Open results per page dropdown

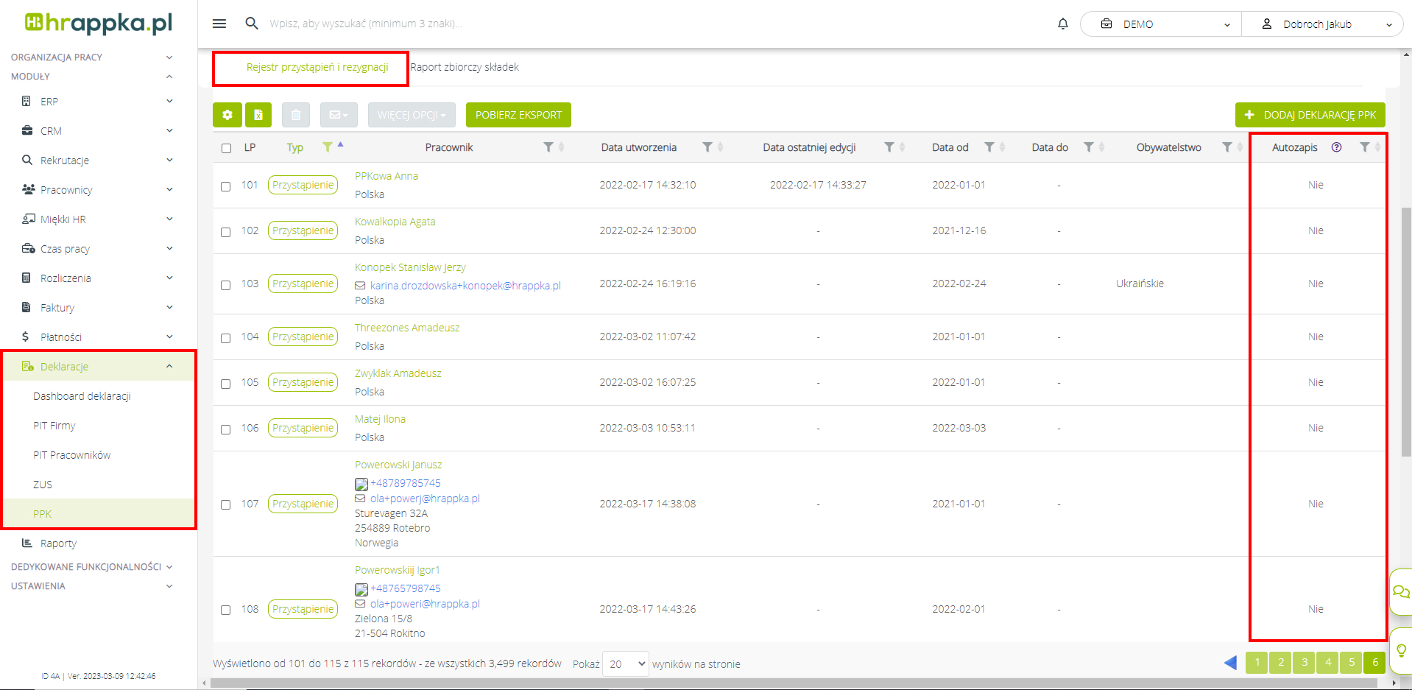tap(625, 663)
